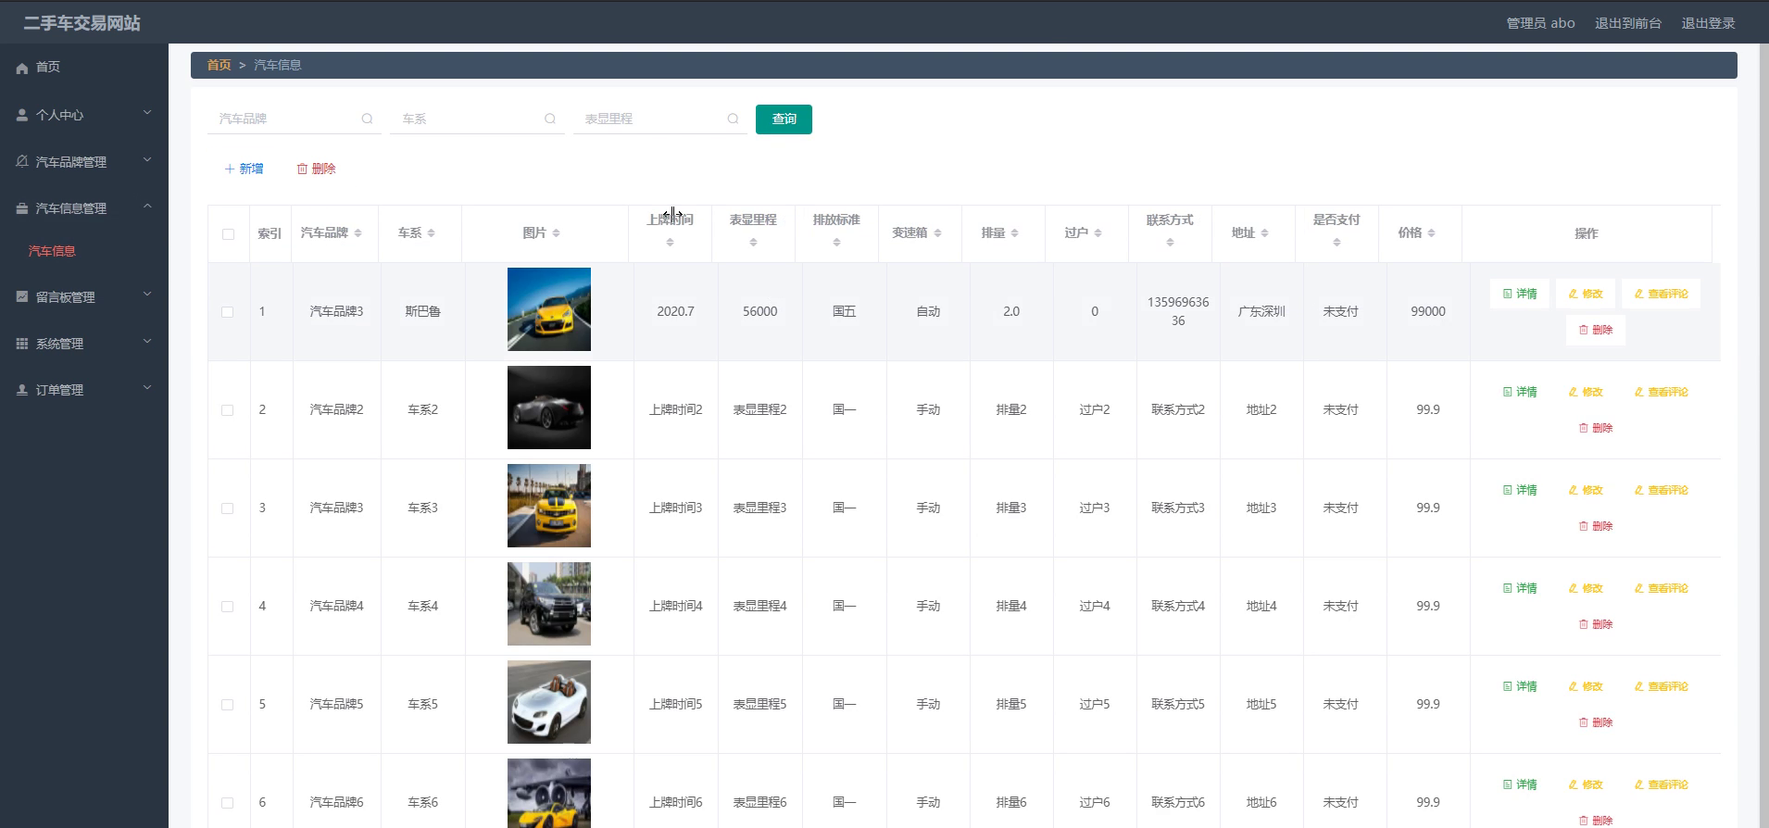Click the 广东深圳 address cell

click(x=1261, y=312)
